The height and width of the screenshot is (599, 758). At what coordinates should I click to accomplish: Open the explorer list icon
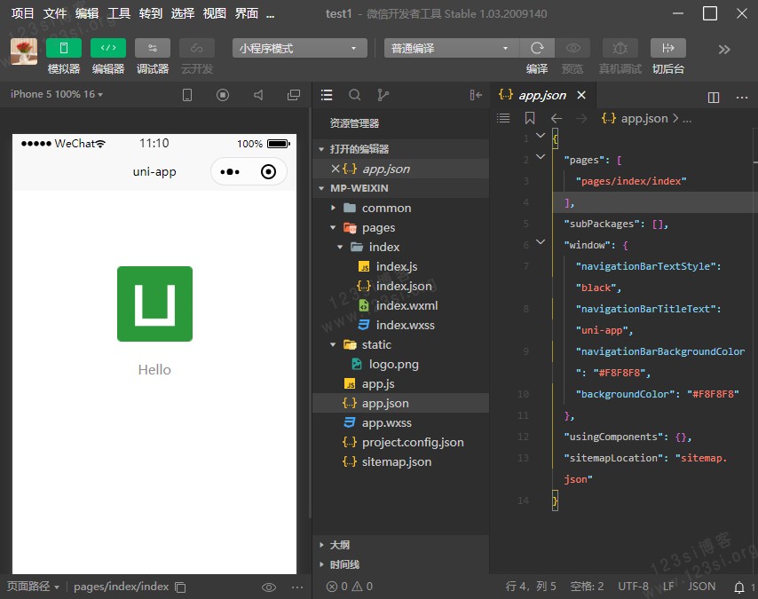327,95
